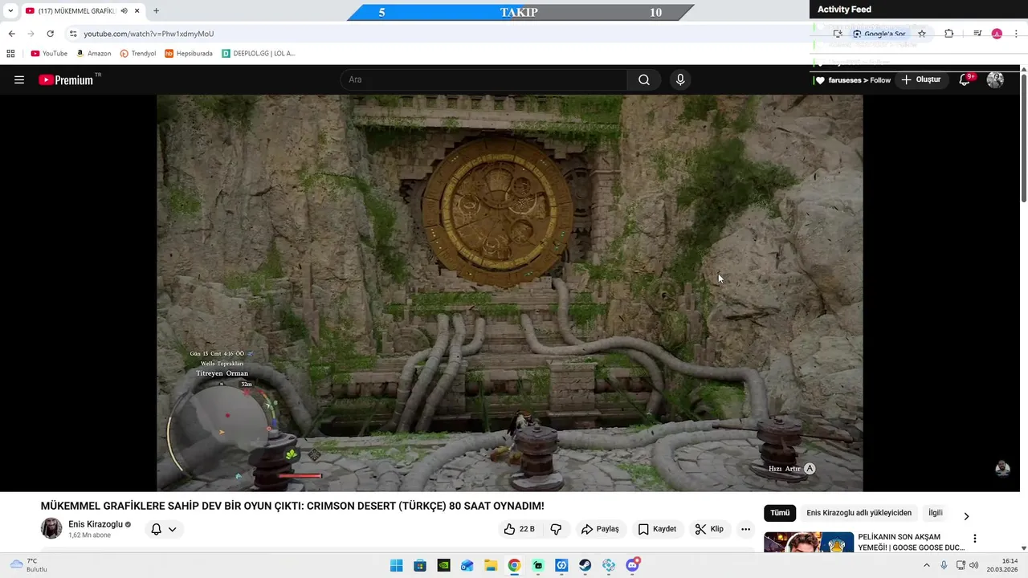The width and height of the screenshot is (1028, 578).
Task: Start voice search with microphone icon
Action: point(680,79)
